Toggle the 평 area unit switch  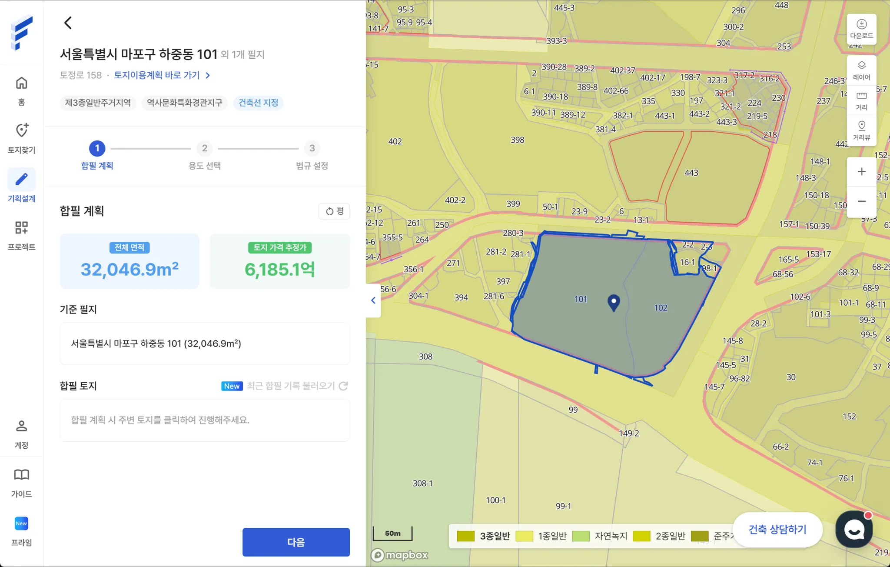pos(334,211)
